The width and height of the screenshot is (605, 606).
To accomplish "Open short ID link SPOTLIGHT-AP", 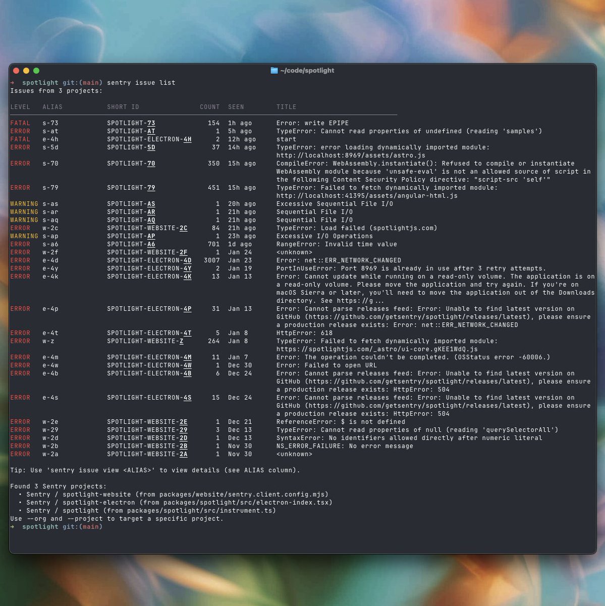I will tap(131, 236).
